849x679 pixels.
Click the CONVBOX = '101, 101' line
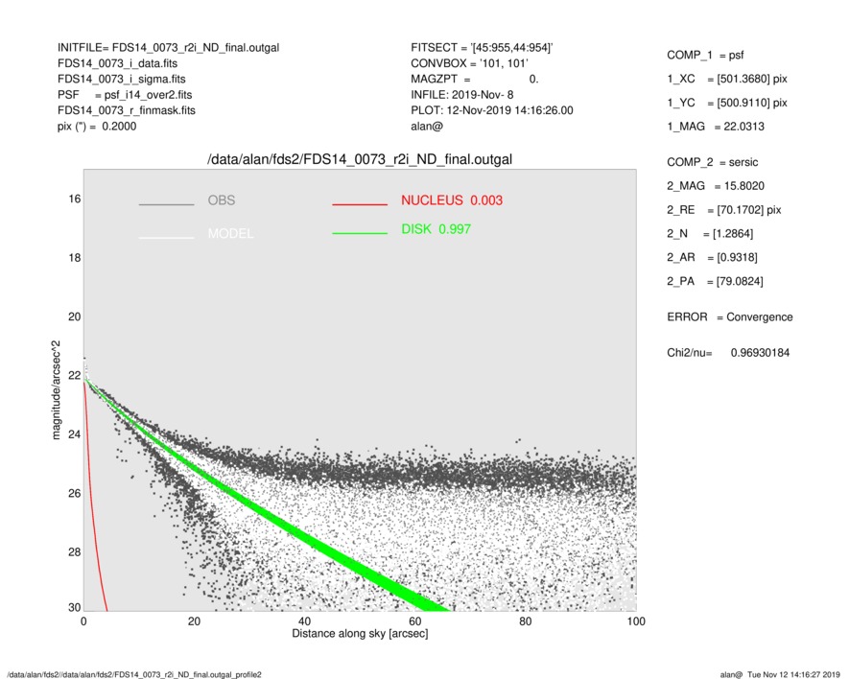[469, 63]
